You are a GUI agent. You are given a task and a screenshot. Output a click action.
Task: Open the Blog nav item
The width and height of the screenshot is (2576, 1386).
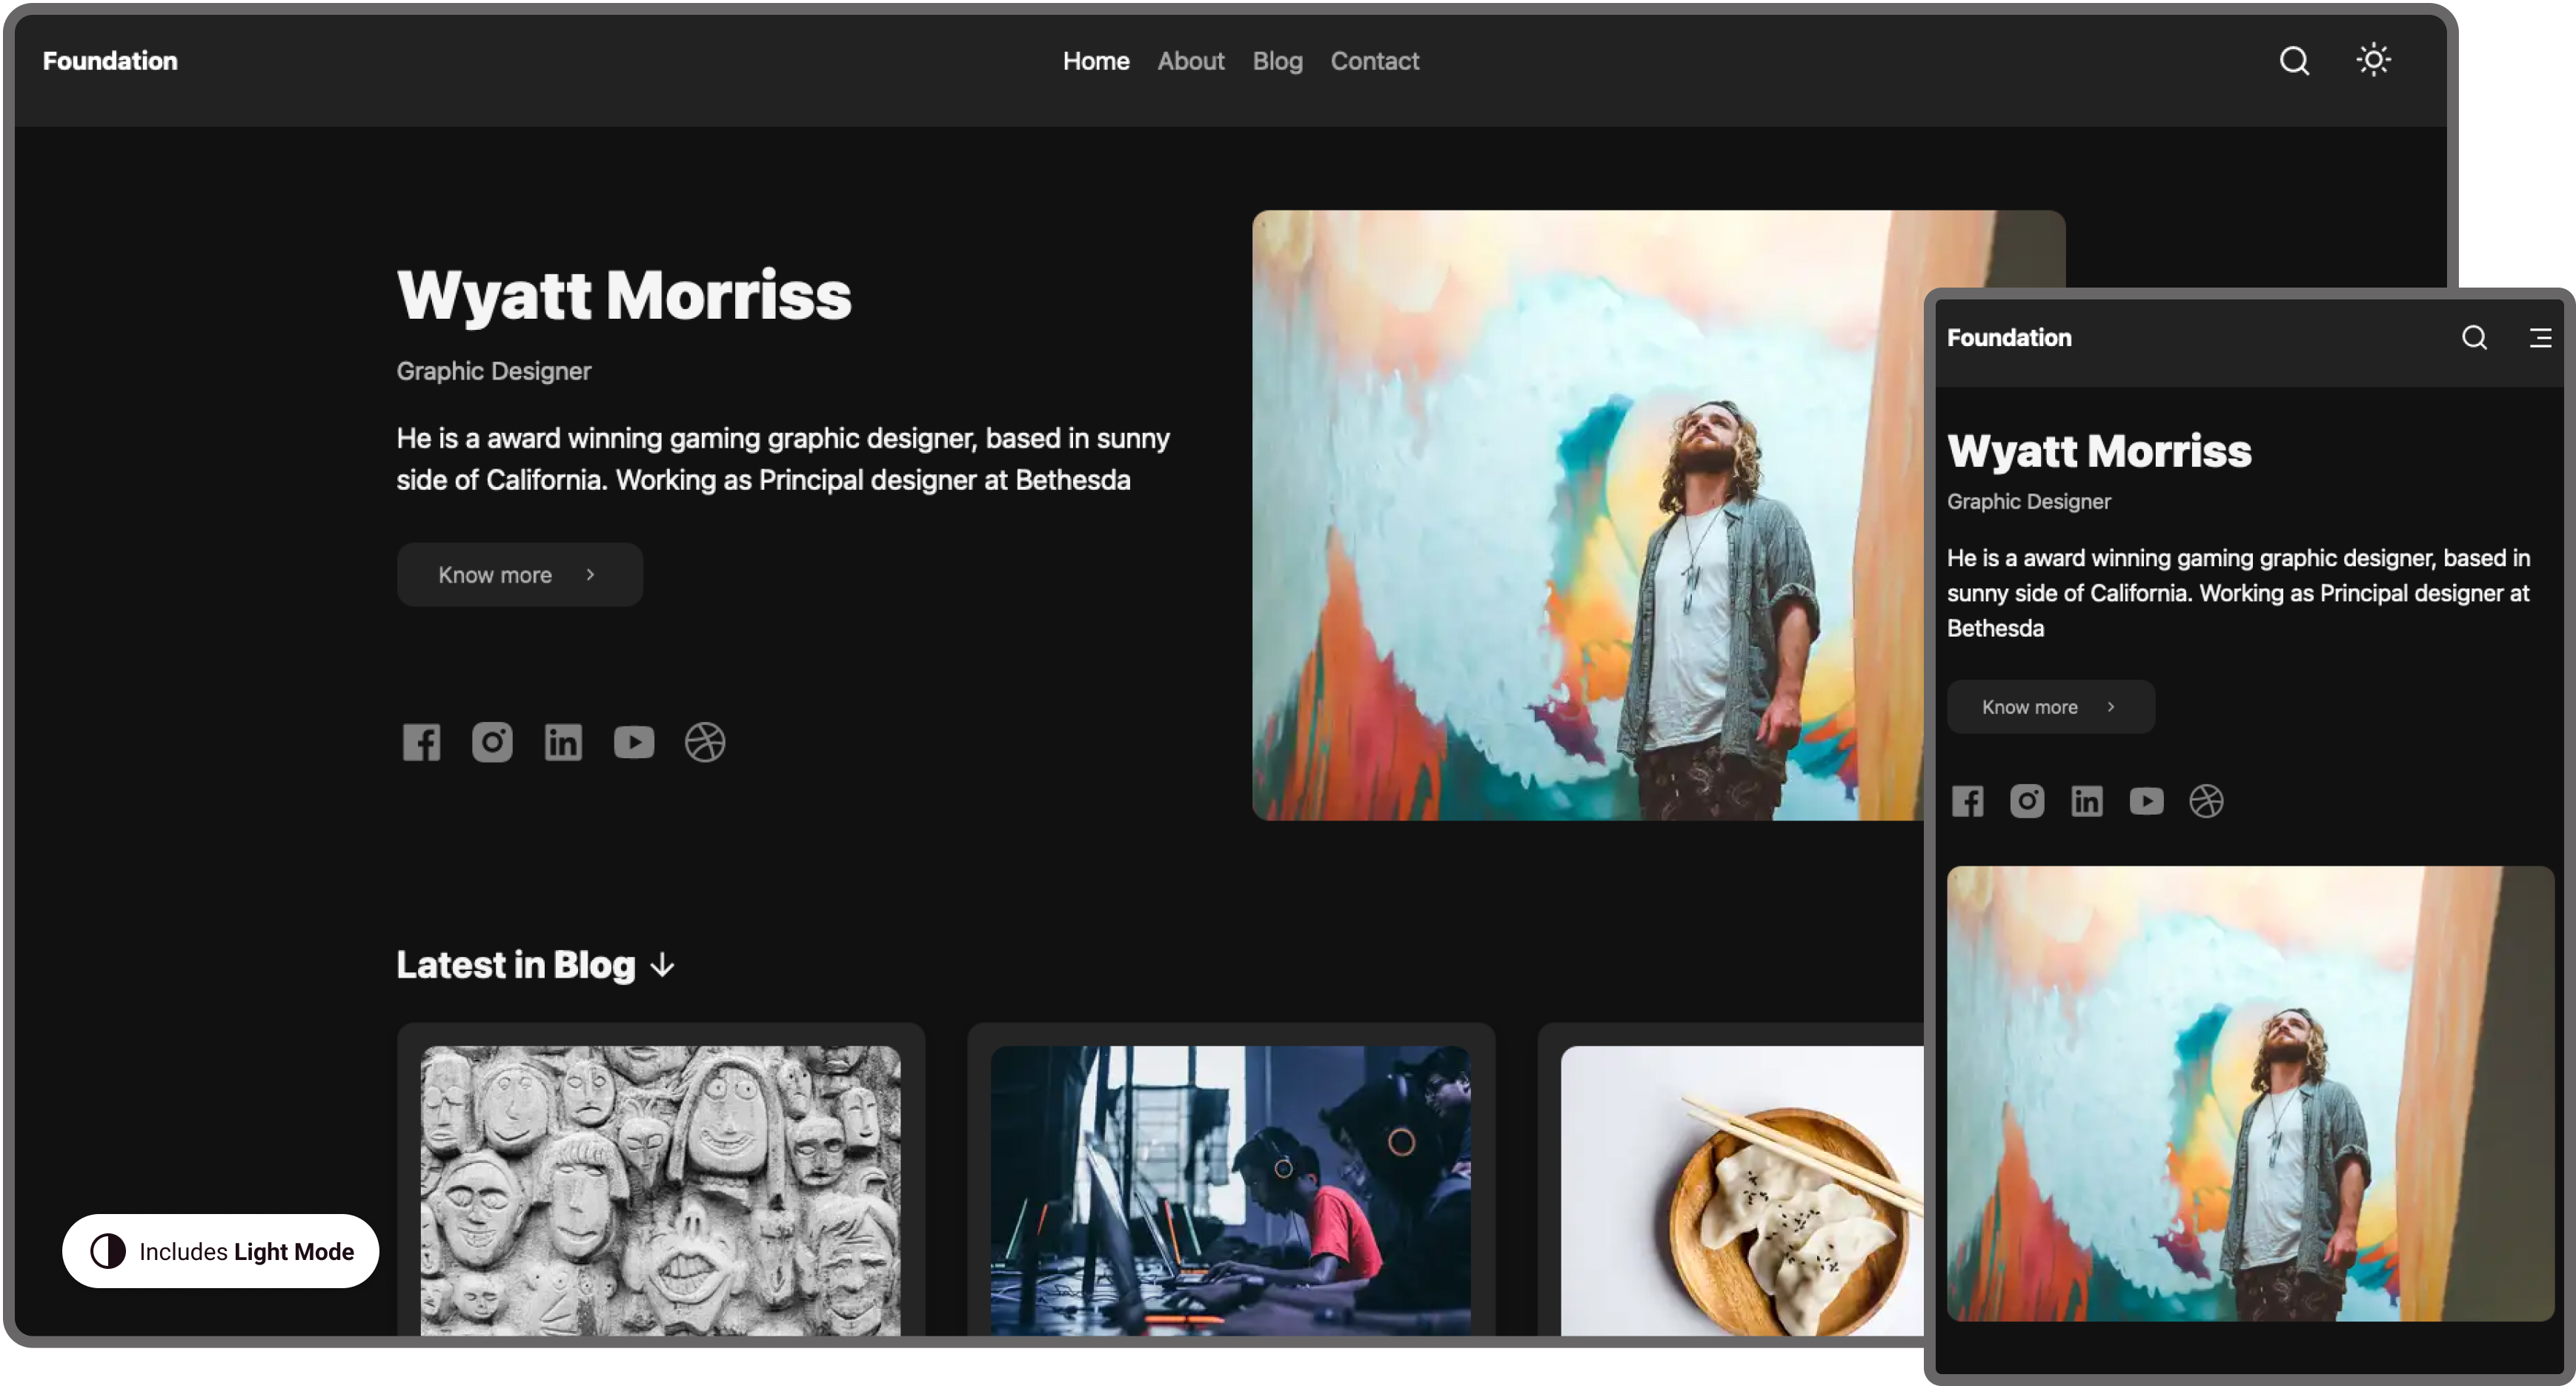(x=1277, y=61)
